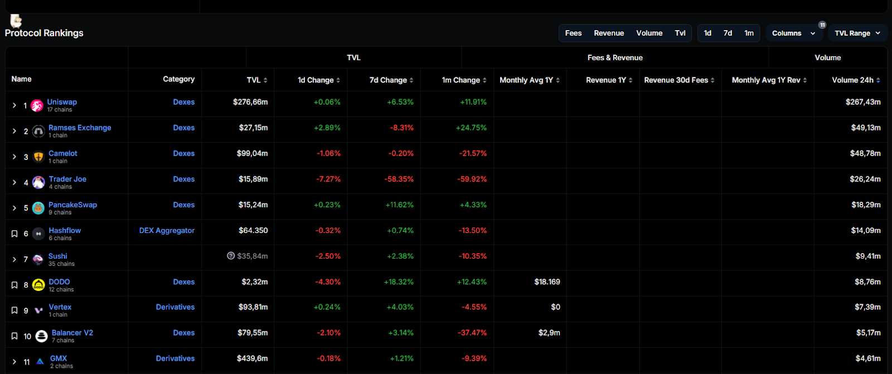Image resolution: width=892 pixels, height=374 pixels.
Task: Expand the PancakeSwap row chevron
Action: 14,208
